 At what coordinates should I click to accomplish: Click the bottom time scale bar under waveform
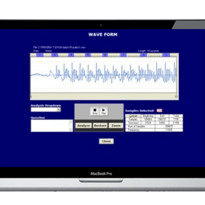click(104, 96)
